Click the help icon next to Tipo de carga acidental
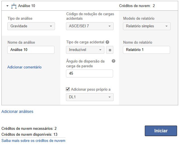The width and height of the screenshot is (181, 145). click(107, 42)
